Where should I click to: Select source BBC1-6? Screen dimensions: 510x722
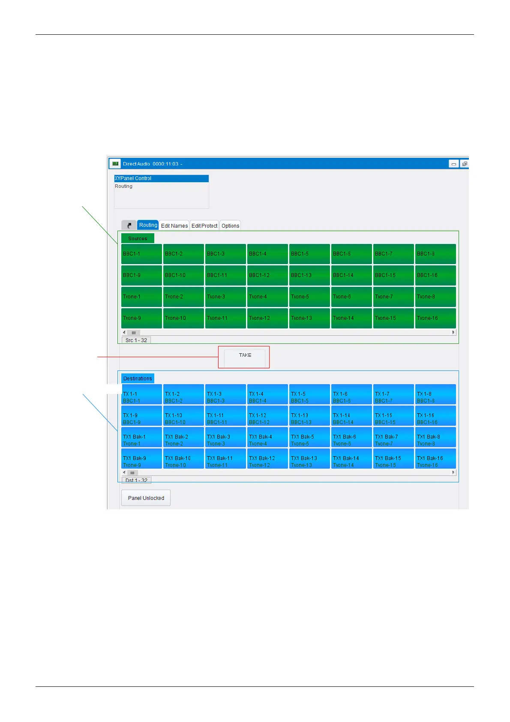click(351, 254)
